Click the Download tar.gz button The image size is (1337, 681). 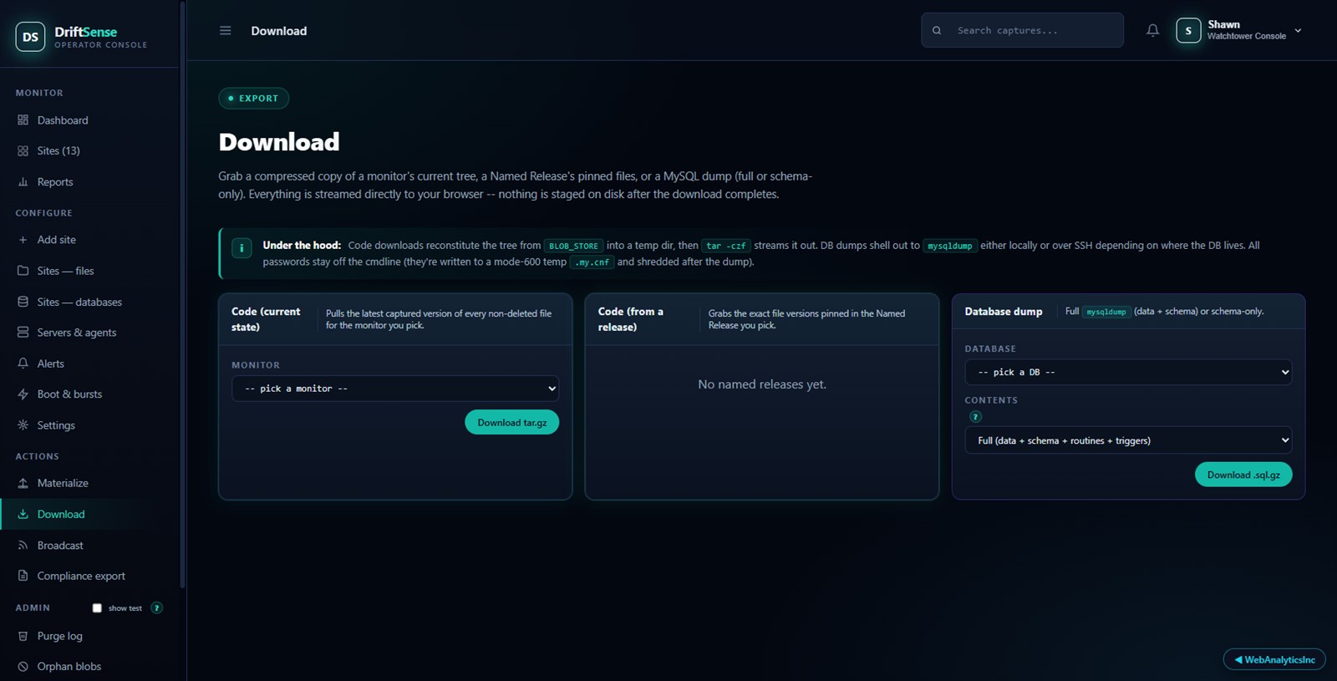tap(512, 422)
